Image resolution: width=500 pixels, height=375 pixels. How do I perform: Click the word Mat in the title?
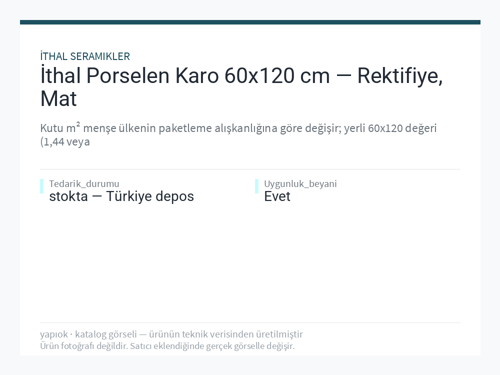(x=58, y=99)
